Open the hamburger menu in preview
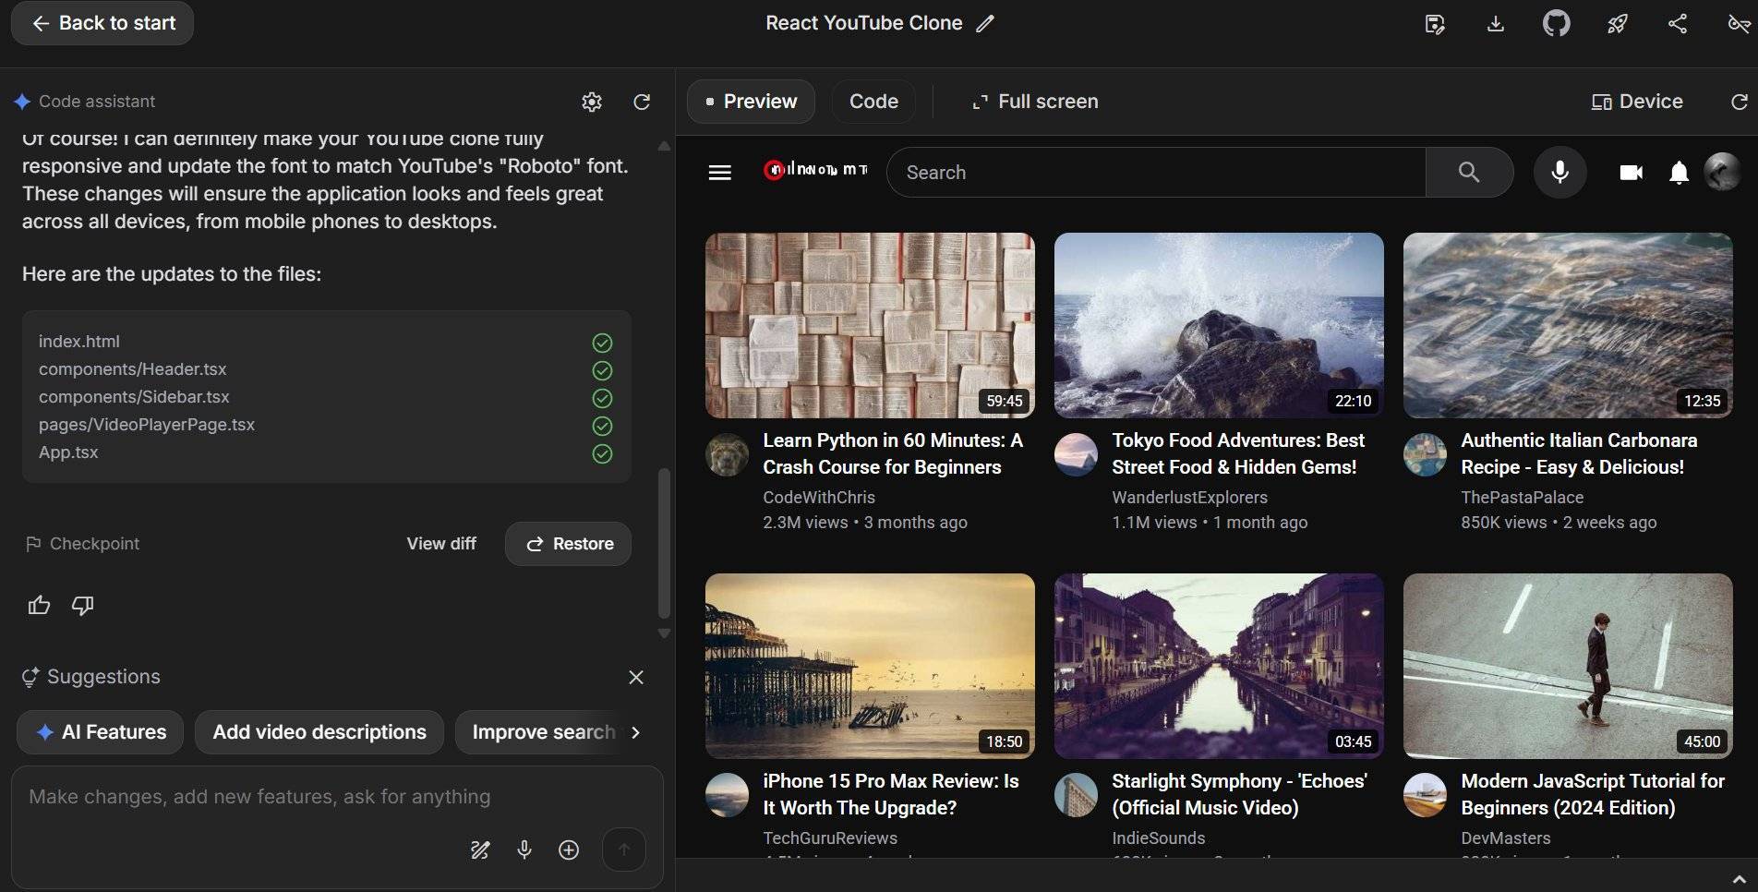The height and width of the screenshot is (892, 1758). [x=719, y=172]
